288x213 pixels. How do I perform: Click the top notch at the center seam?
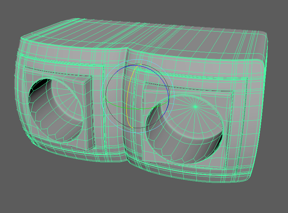tap(127, 50)
